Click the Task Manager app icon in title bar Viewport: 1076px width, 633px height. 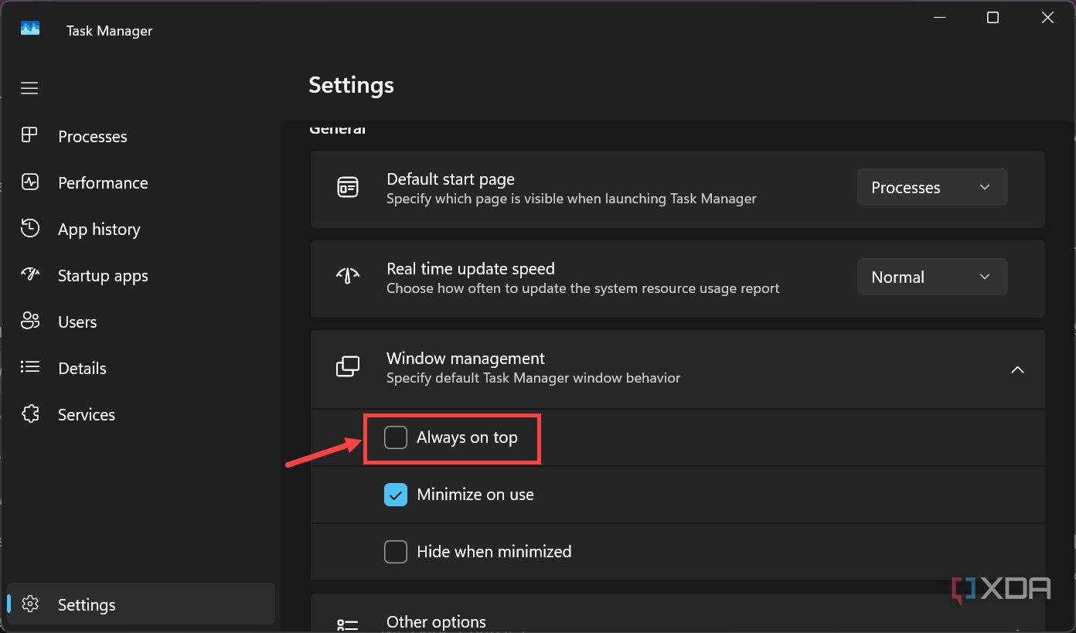[x=30, y=29]
